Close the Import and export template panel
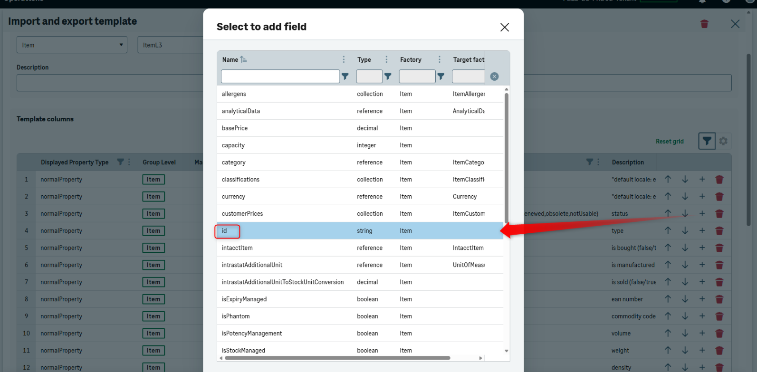Screen dimensions: 757x372 [x=735, y=24]
